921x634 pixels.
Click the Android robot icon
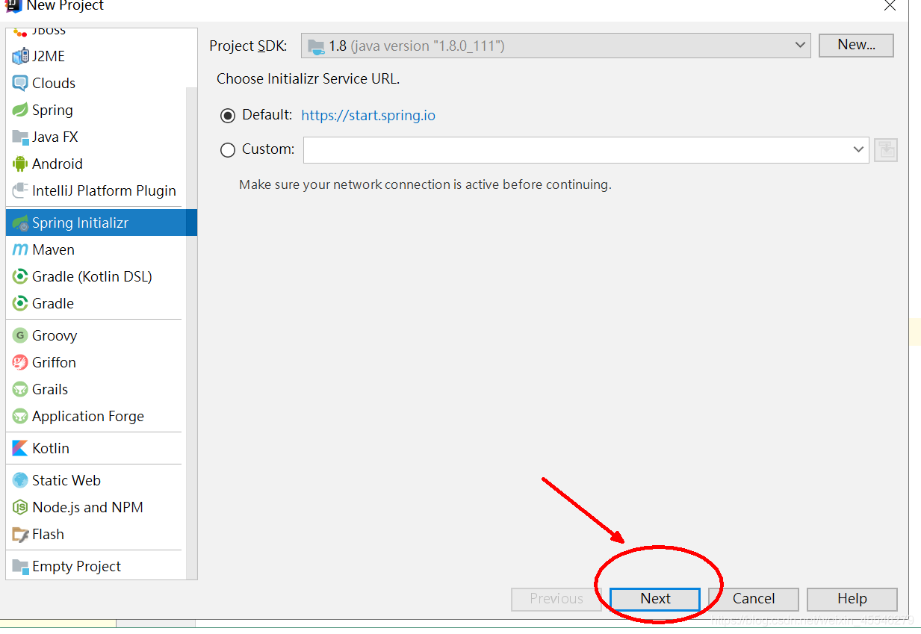click(x=20, y=164)
